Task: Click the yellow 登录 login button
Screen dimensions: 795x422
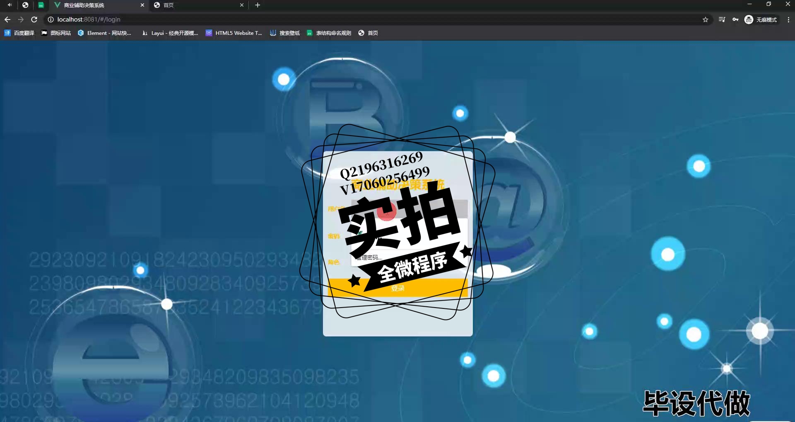Action: click(x=397, y=288)
